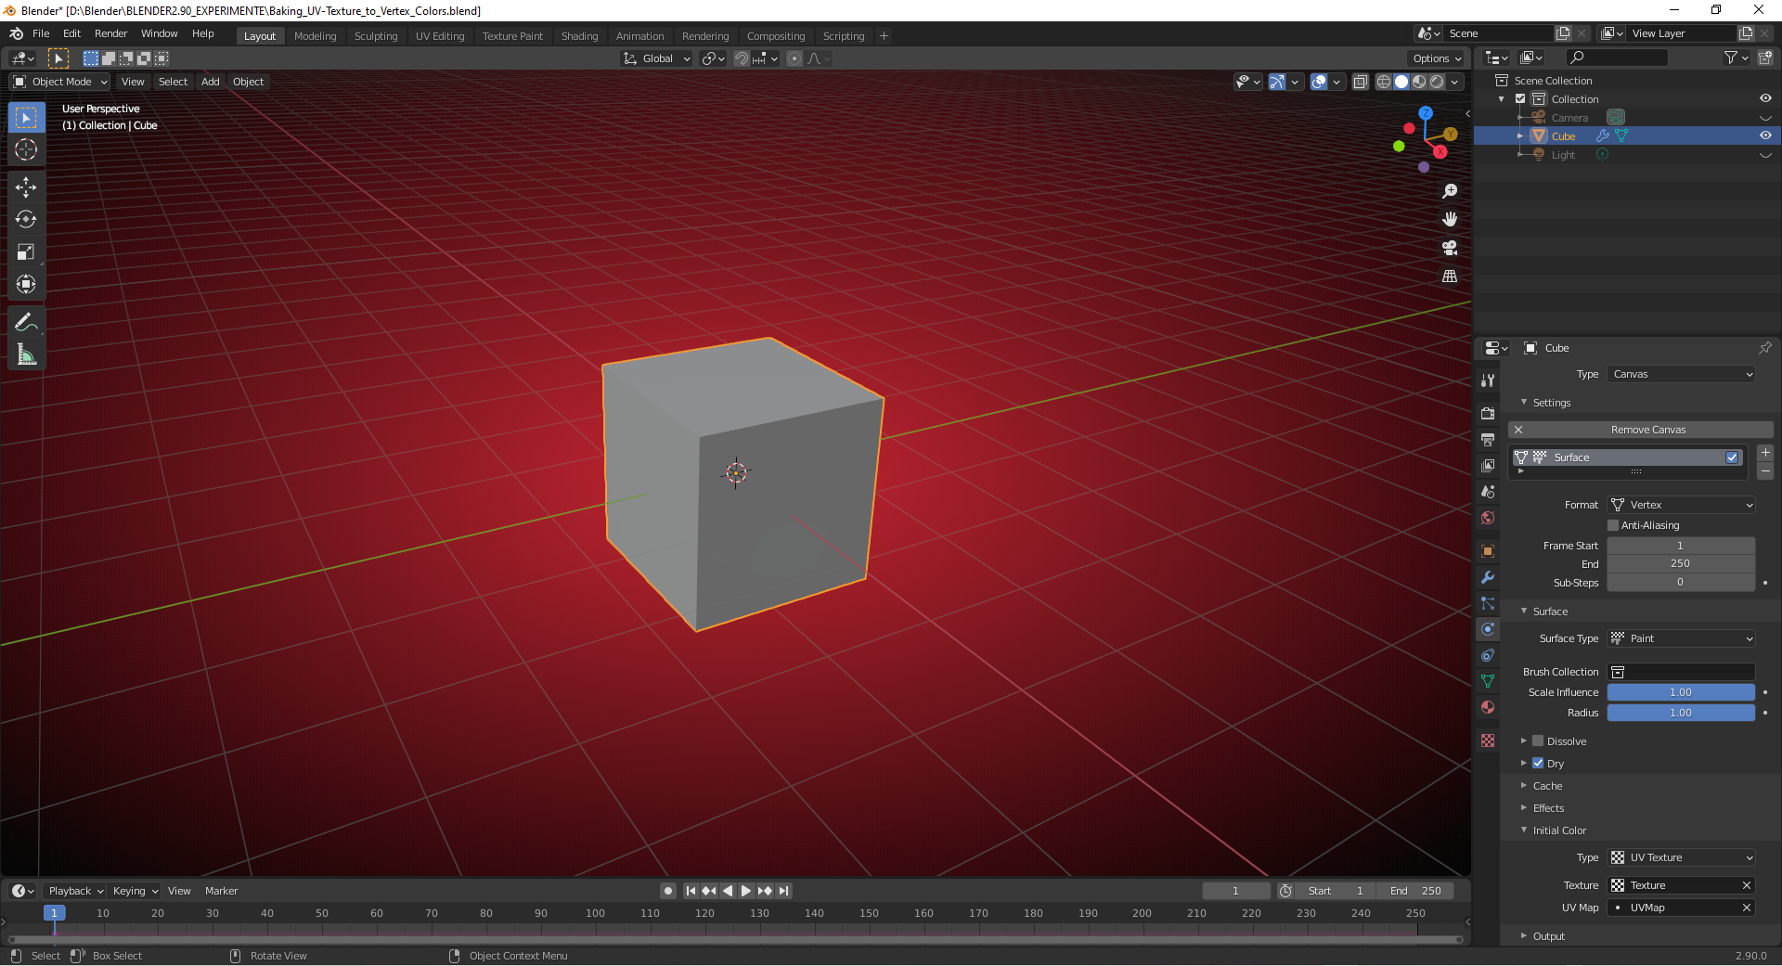Click the Radius slider
Image resolution: width=1782 pixels, height=966 pixels.
pyautogui.click(x=1682, y=713)
